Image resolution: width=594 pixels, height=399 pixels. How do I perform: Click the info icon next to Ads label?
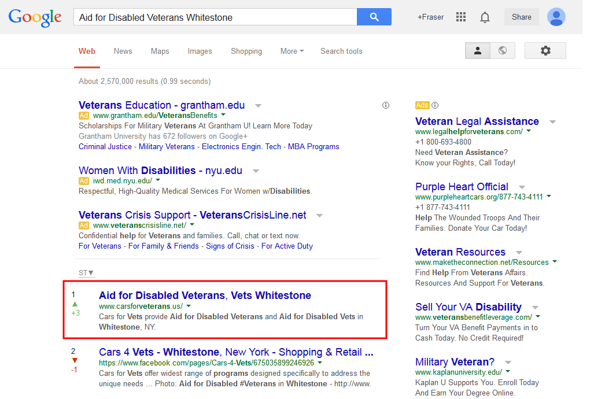[x=435, y=105]
